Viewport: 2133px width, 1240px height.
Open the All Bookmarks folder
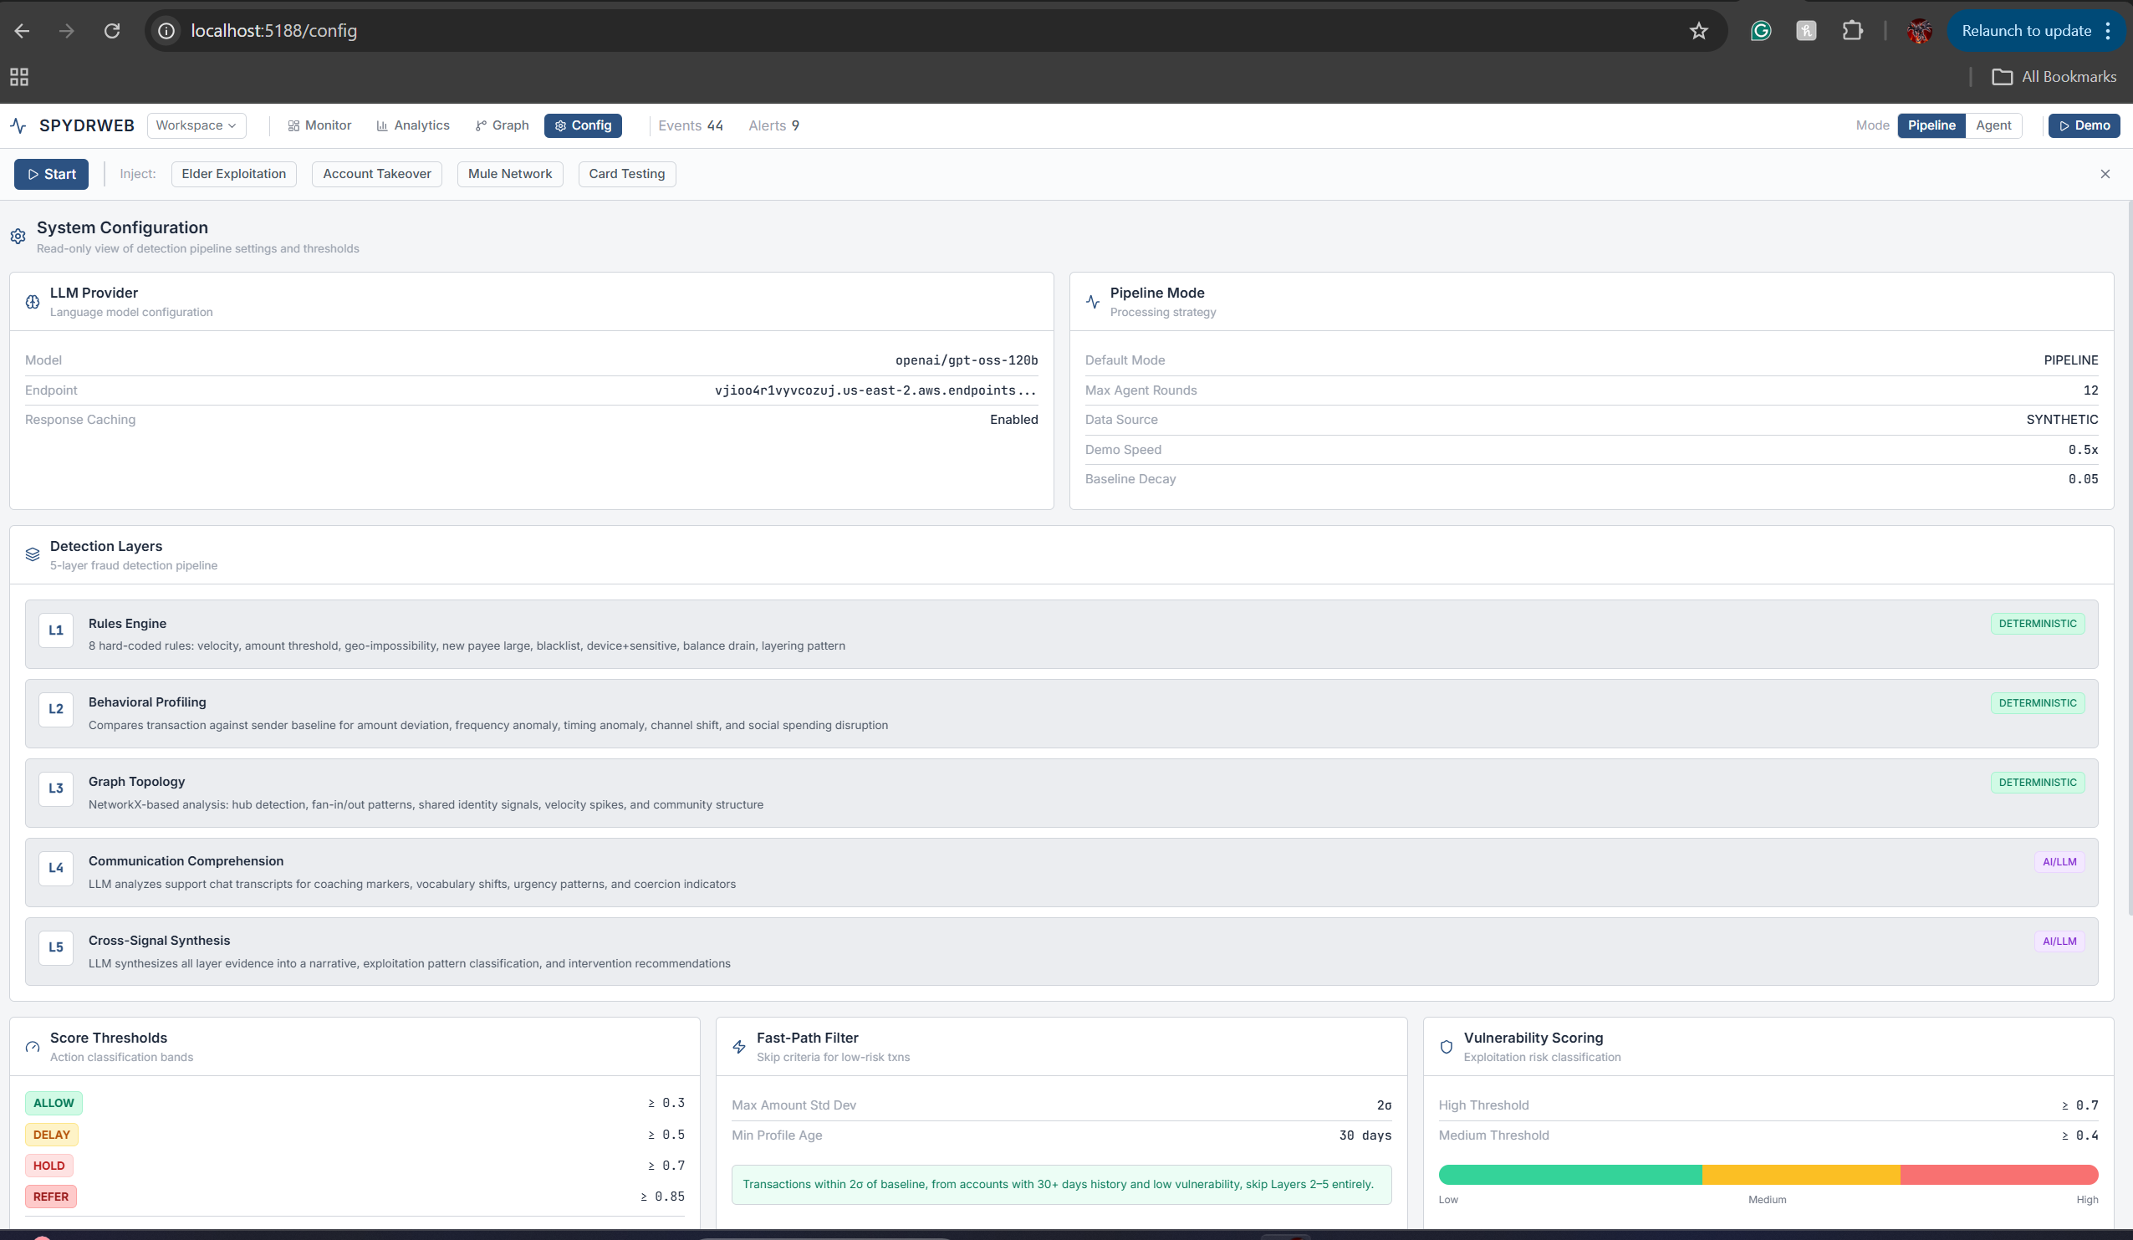[x=2054, y=77]
